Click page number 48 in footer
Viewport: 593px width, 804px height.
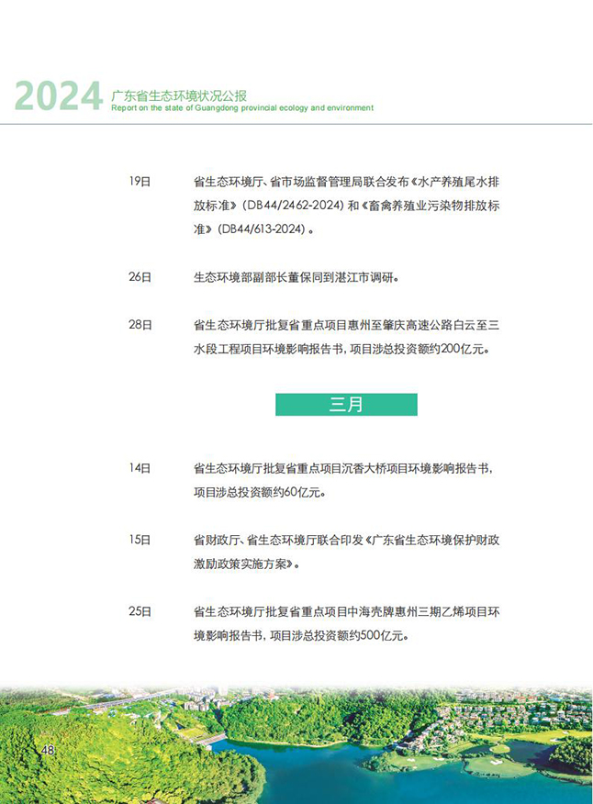click(x=48, y=751)
